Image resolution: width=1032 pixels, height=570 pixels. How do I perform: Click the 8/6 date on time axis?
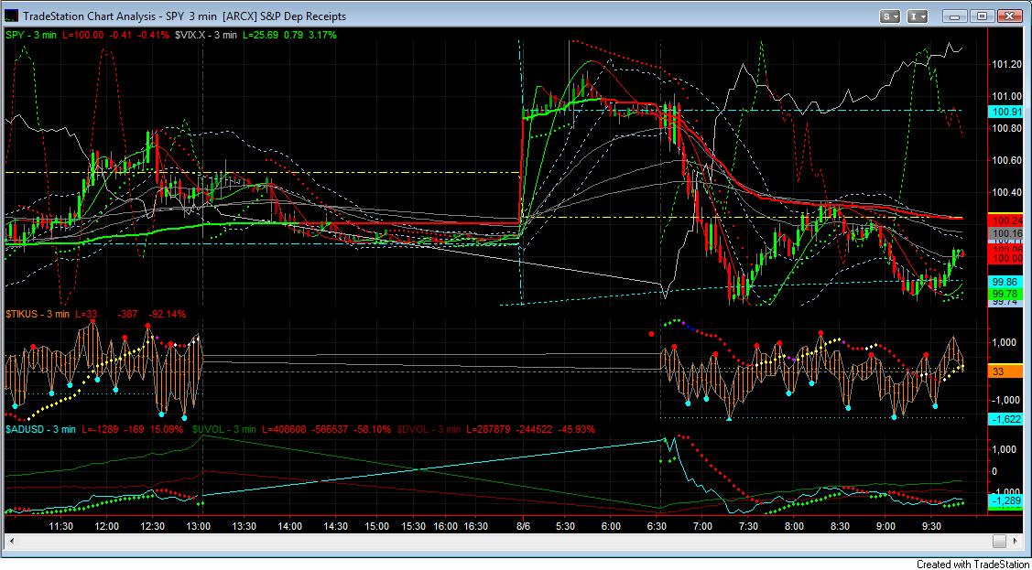tap(524, 526)
